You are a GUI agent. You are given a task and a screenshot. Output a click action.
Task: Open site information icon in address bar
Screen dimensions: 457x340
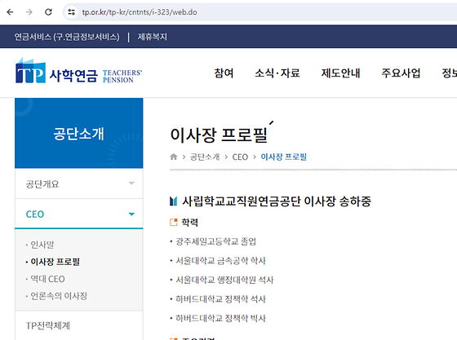point(72,12)
